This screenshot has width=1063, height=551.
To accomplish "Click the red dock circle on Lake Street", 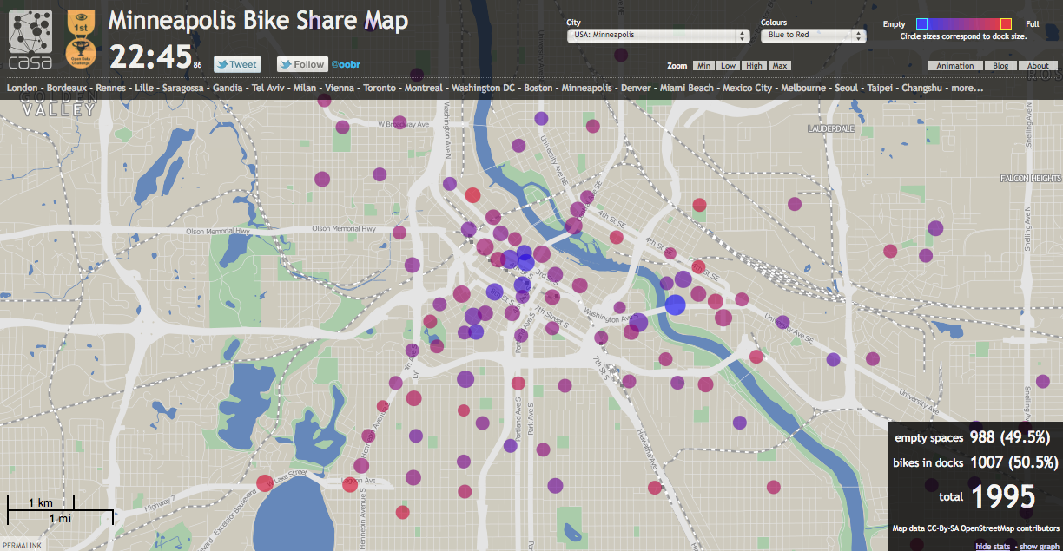I will pyautogui.click(x=265, y=483).
